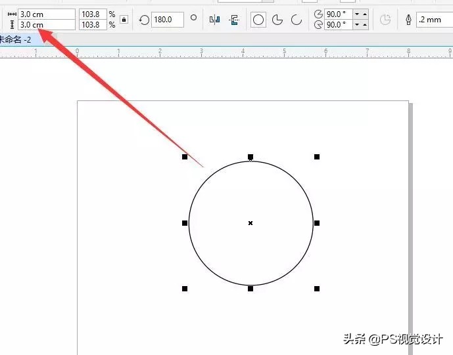453x355 pixels.
Task: Click the object height field showing 3.0 cm
Action: tap(46, 24)
